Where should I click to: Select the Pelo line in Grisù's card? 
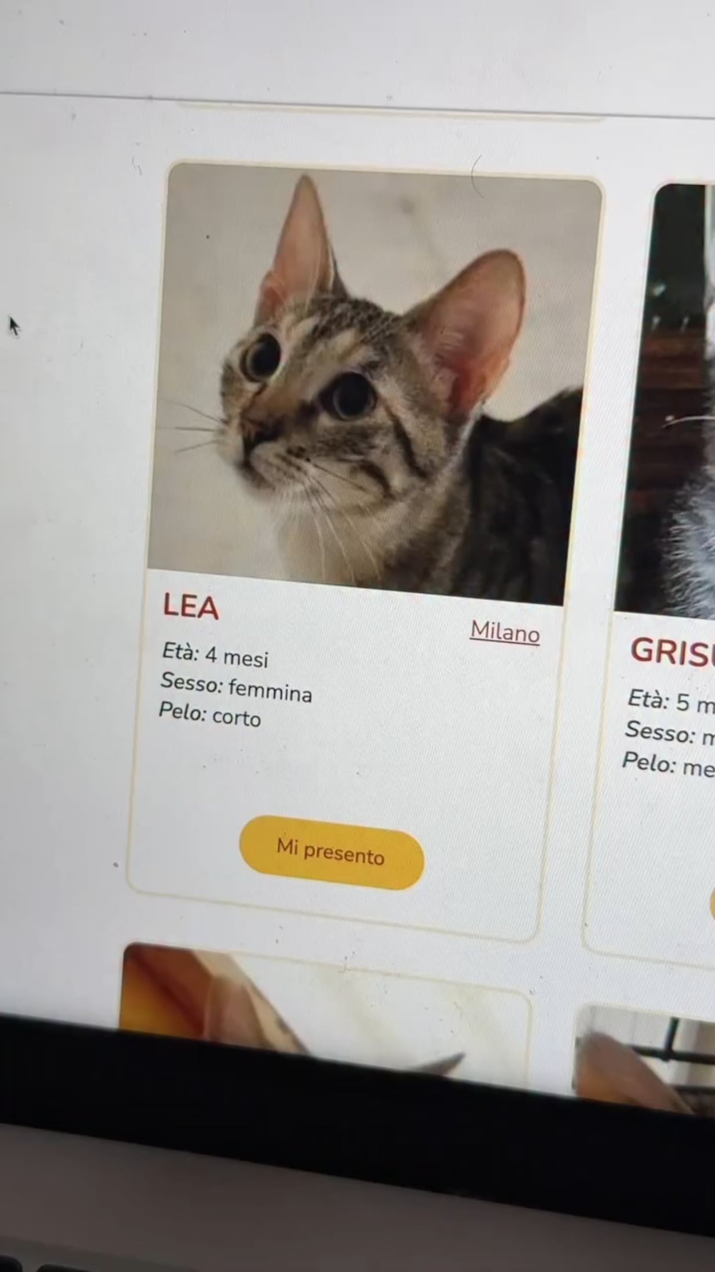[x=668, y=764]
